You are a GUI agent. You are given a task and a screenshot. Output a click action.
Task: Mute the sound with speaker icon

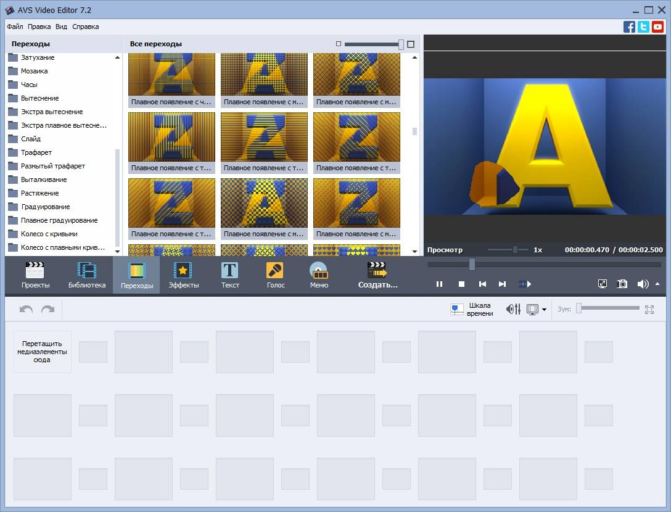point(643,284)
